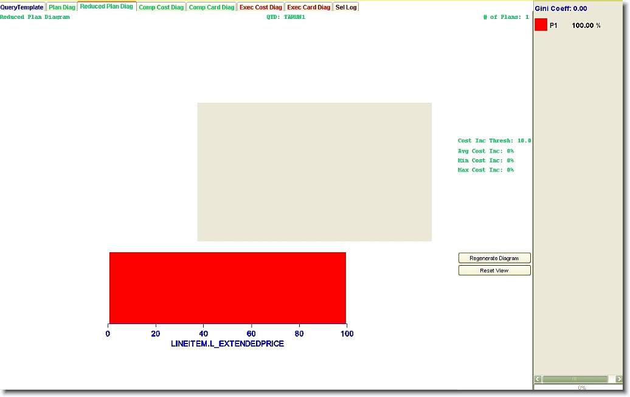Image resolution: width=630 pixels, height=397 pixels.
Task: Click the left arrow of legend scrollbar
Action: 538,379
